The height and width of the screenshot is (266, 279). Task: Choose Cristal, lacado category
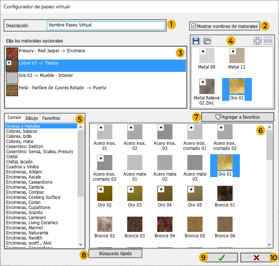click(x=19, y=162)
